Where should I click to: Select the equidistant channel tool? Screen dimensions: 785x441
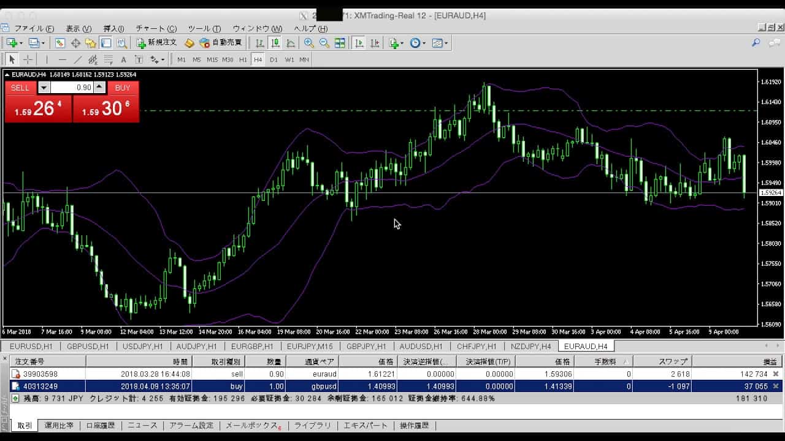pyautogui.click(x=93, y=59)
